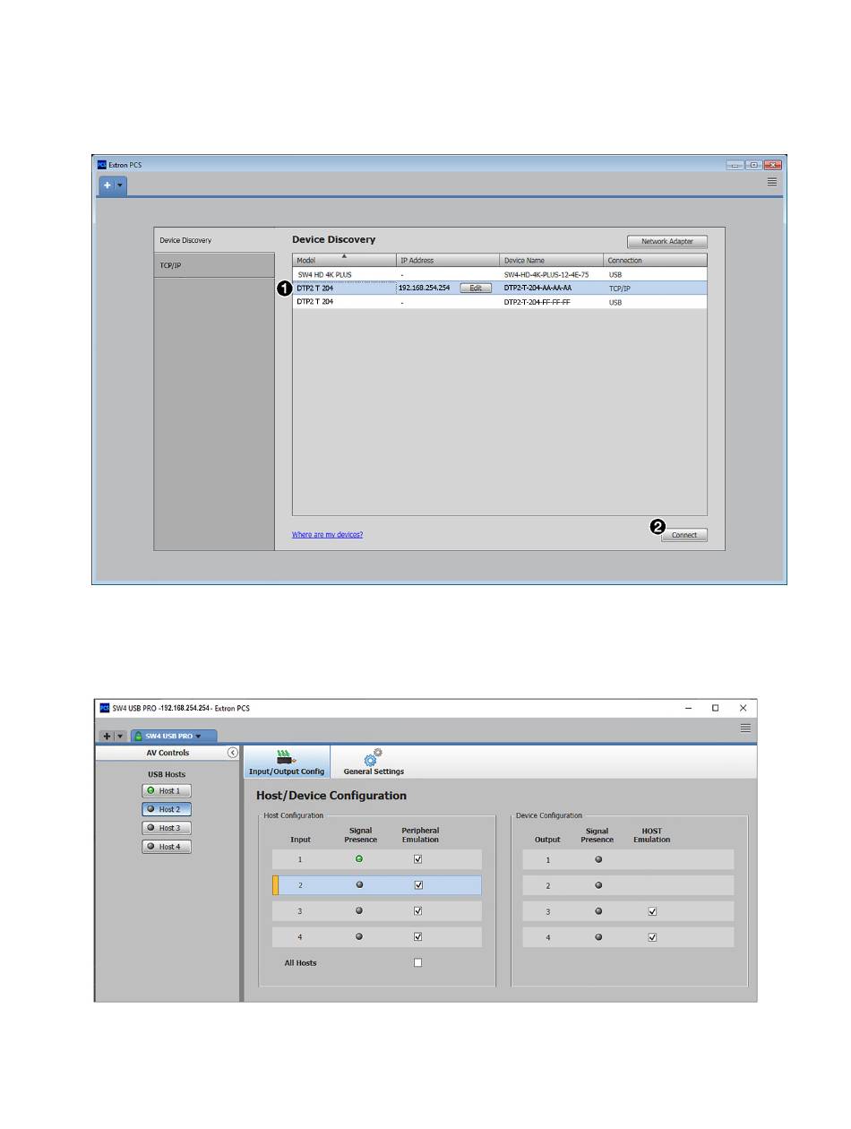Maximize the SW4 USB PRO window
The width and height of the screenshot is (851, 1129).
(715, 708)
